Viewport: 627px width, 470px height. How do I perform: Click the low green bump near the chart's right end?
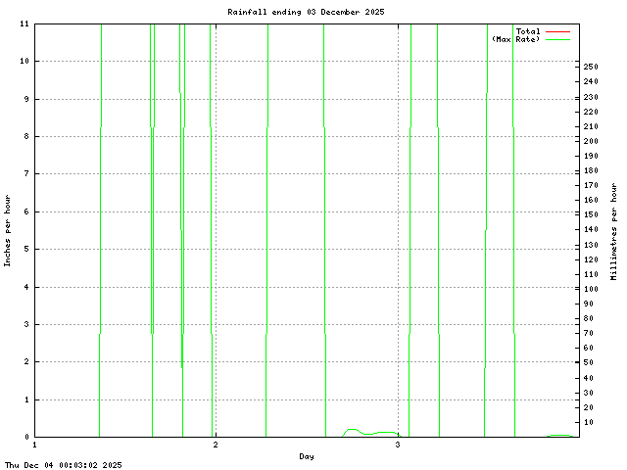(x=560, y=436)
